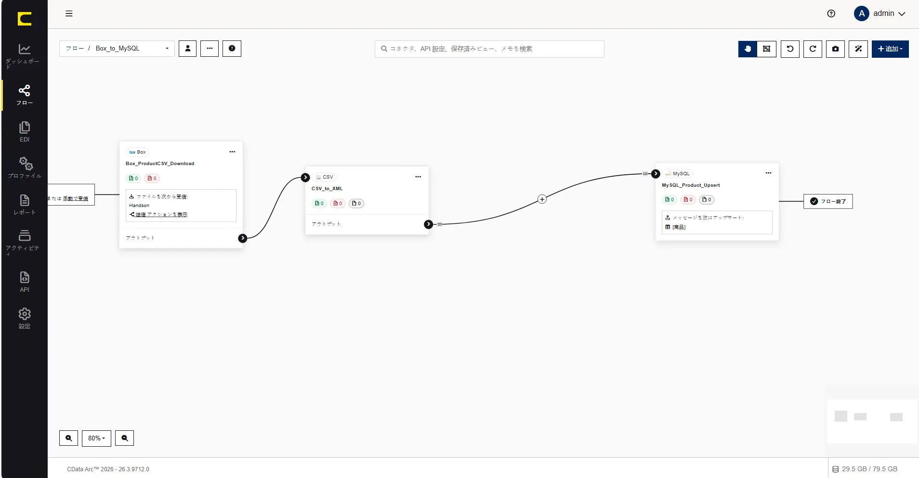
Task: Open the EDI page from sidebar
Action: coord(24,131)
